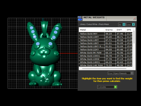This screenshot has height=106, width=141.
Task: Select the Yellow Gold:22KY row
Action: pyautogui.click(x=105, y=49)
